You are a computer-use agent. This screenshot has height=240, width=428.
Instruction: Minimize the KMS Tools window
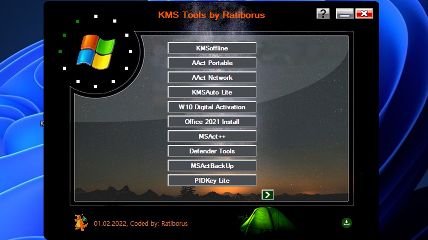345,14
